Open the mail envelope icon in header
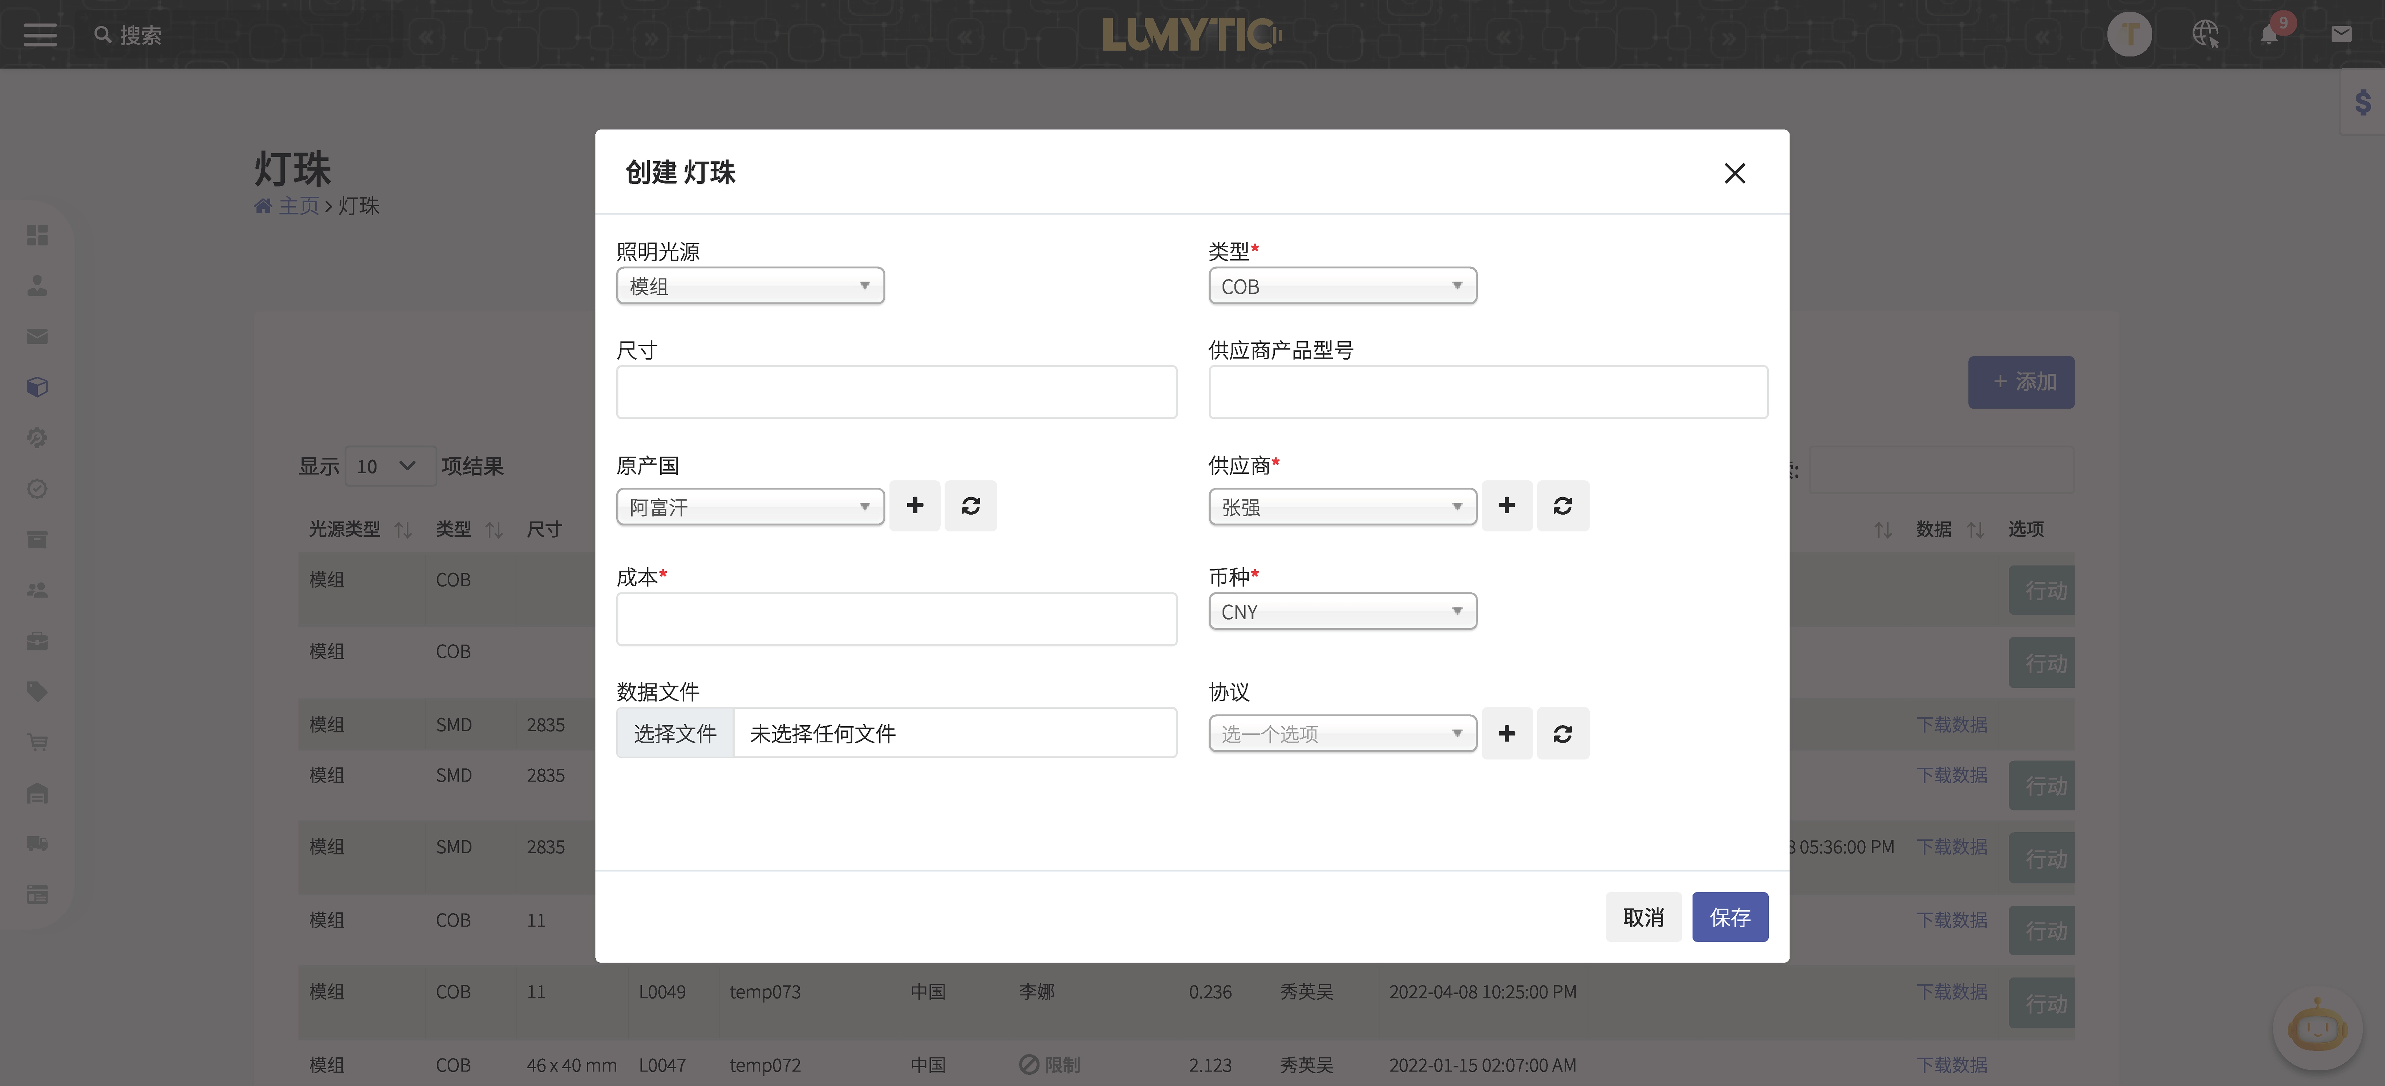Screen dimensions: 2385x1086 tap(2341, 34)
